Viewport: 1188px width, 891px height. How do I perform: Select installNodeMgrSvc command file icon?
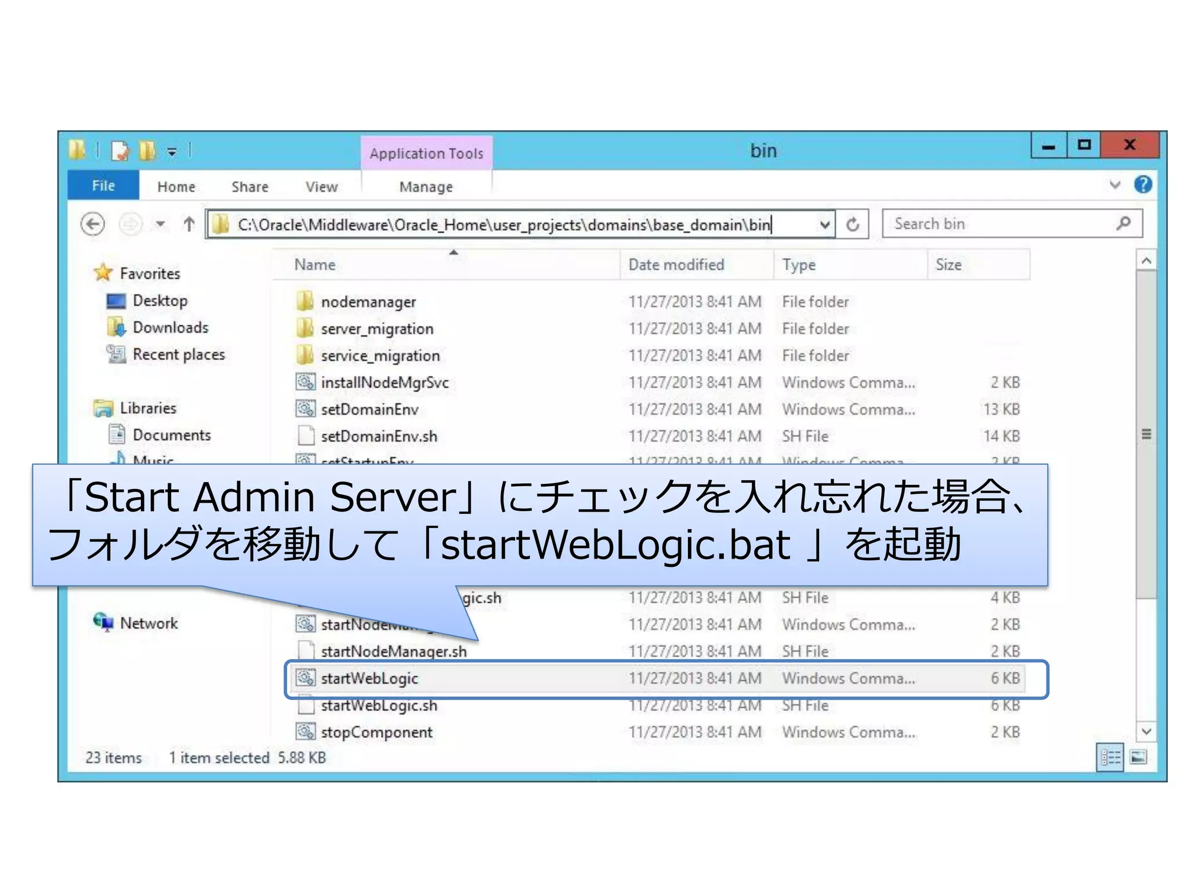305,382
